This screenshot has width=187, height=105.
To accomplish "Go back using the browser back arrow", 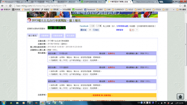I will click(2, 6).
